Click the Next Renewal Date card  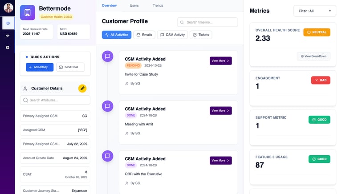[x=37, y=32]
